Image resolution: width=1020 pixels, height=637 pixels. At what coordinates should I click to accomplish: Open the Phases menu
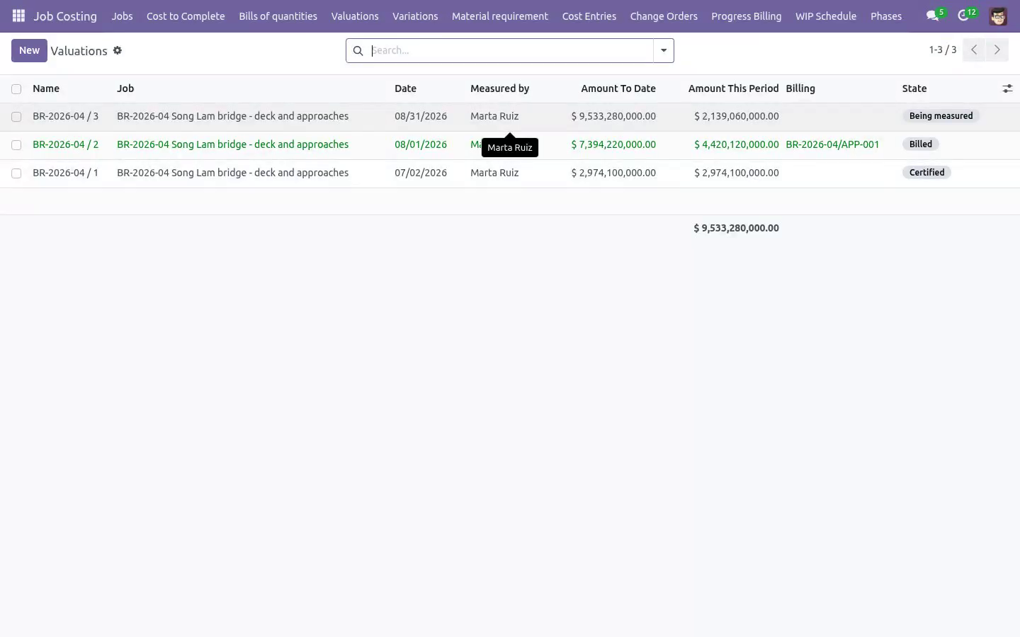tap(886, 16)
